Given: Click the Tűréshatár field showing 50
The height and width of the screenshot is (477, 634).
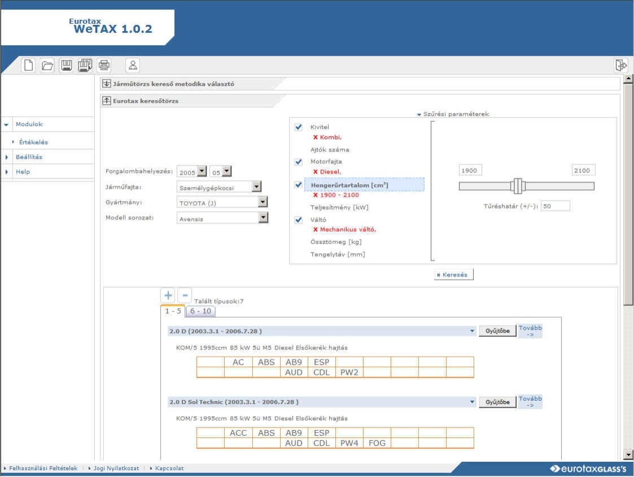Looking at the screenshot, I should tap(555, 206).
